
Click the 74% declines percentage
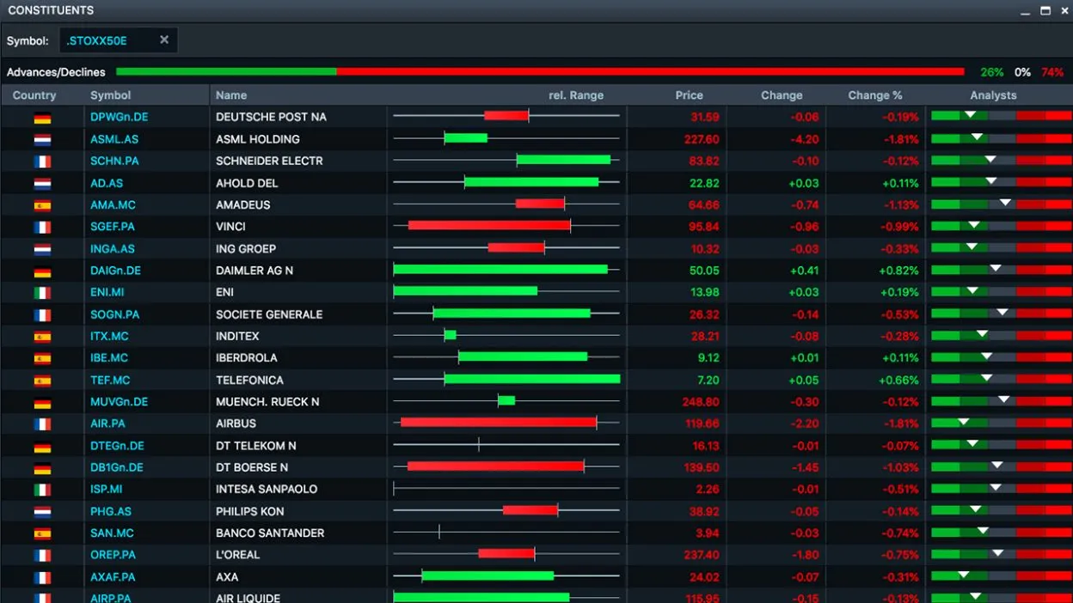(x=1052, y=72)
